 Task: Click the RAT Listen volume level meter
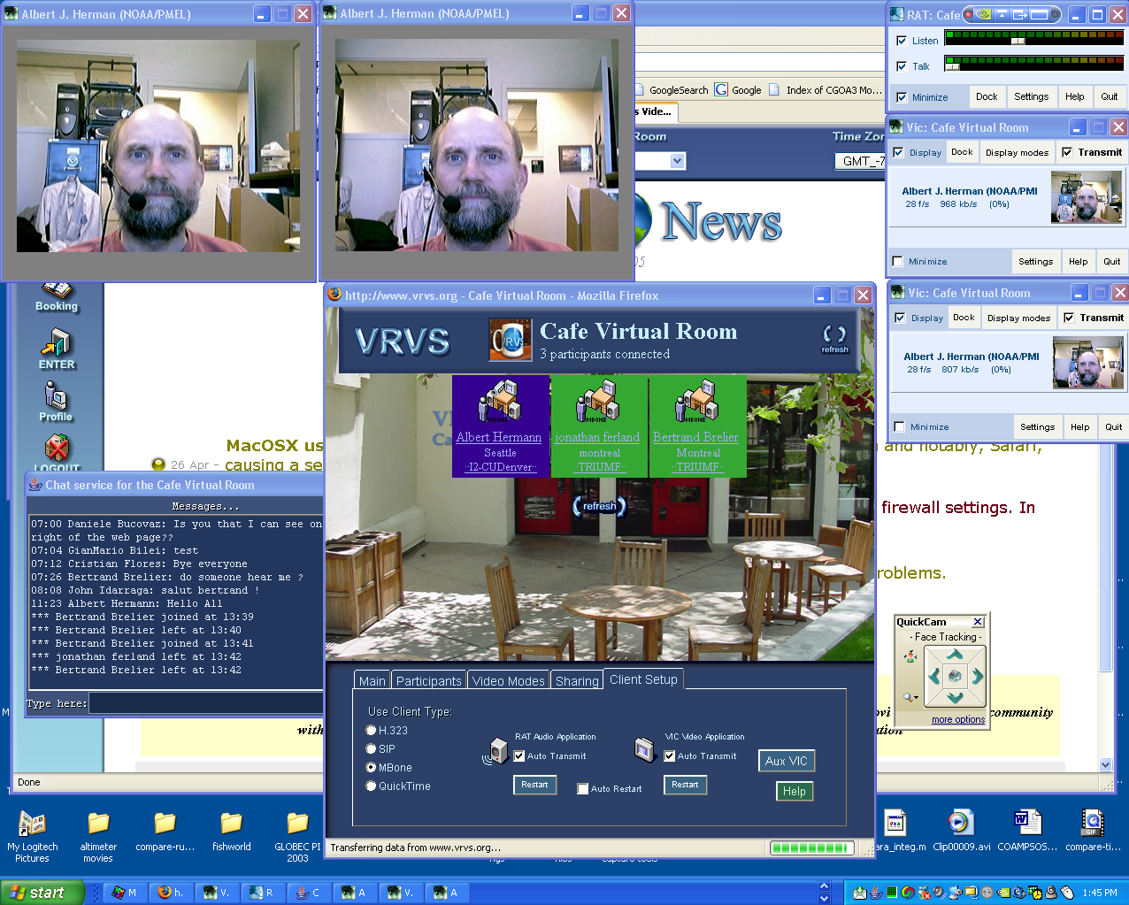[x=1034, y=38]
